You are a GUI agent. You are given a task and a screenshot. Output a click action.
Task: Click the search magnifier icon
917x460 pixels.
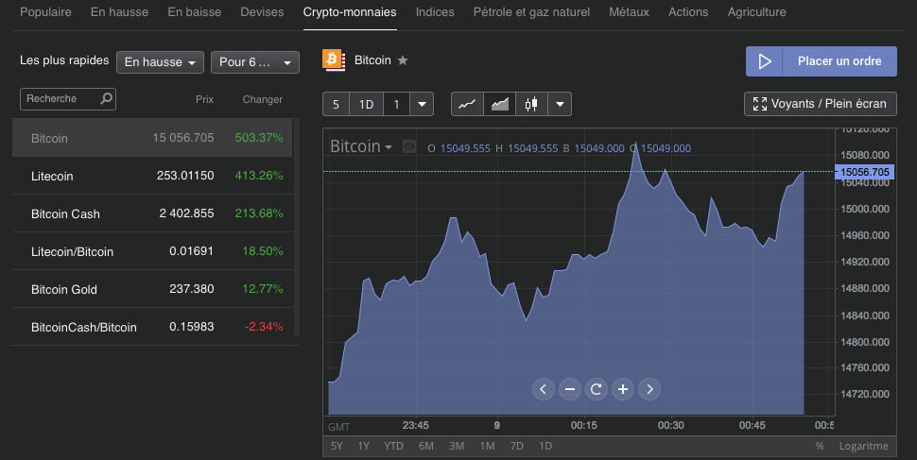click(x=106, y=98)
